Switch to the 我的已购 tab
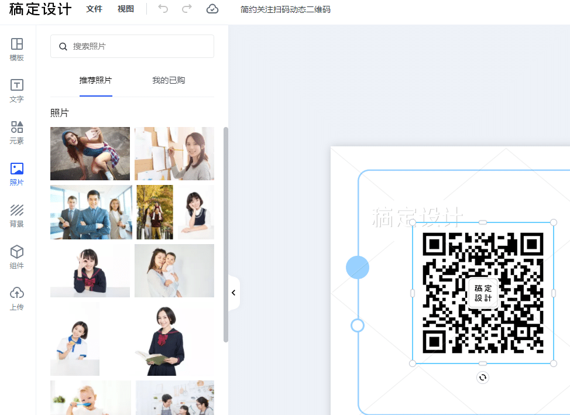The height and width of the screenshot is (415, 570). pos(169,80)
